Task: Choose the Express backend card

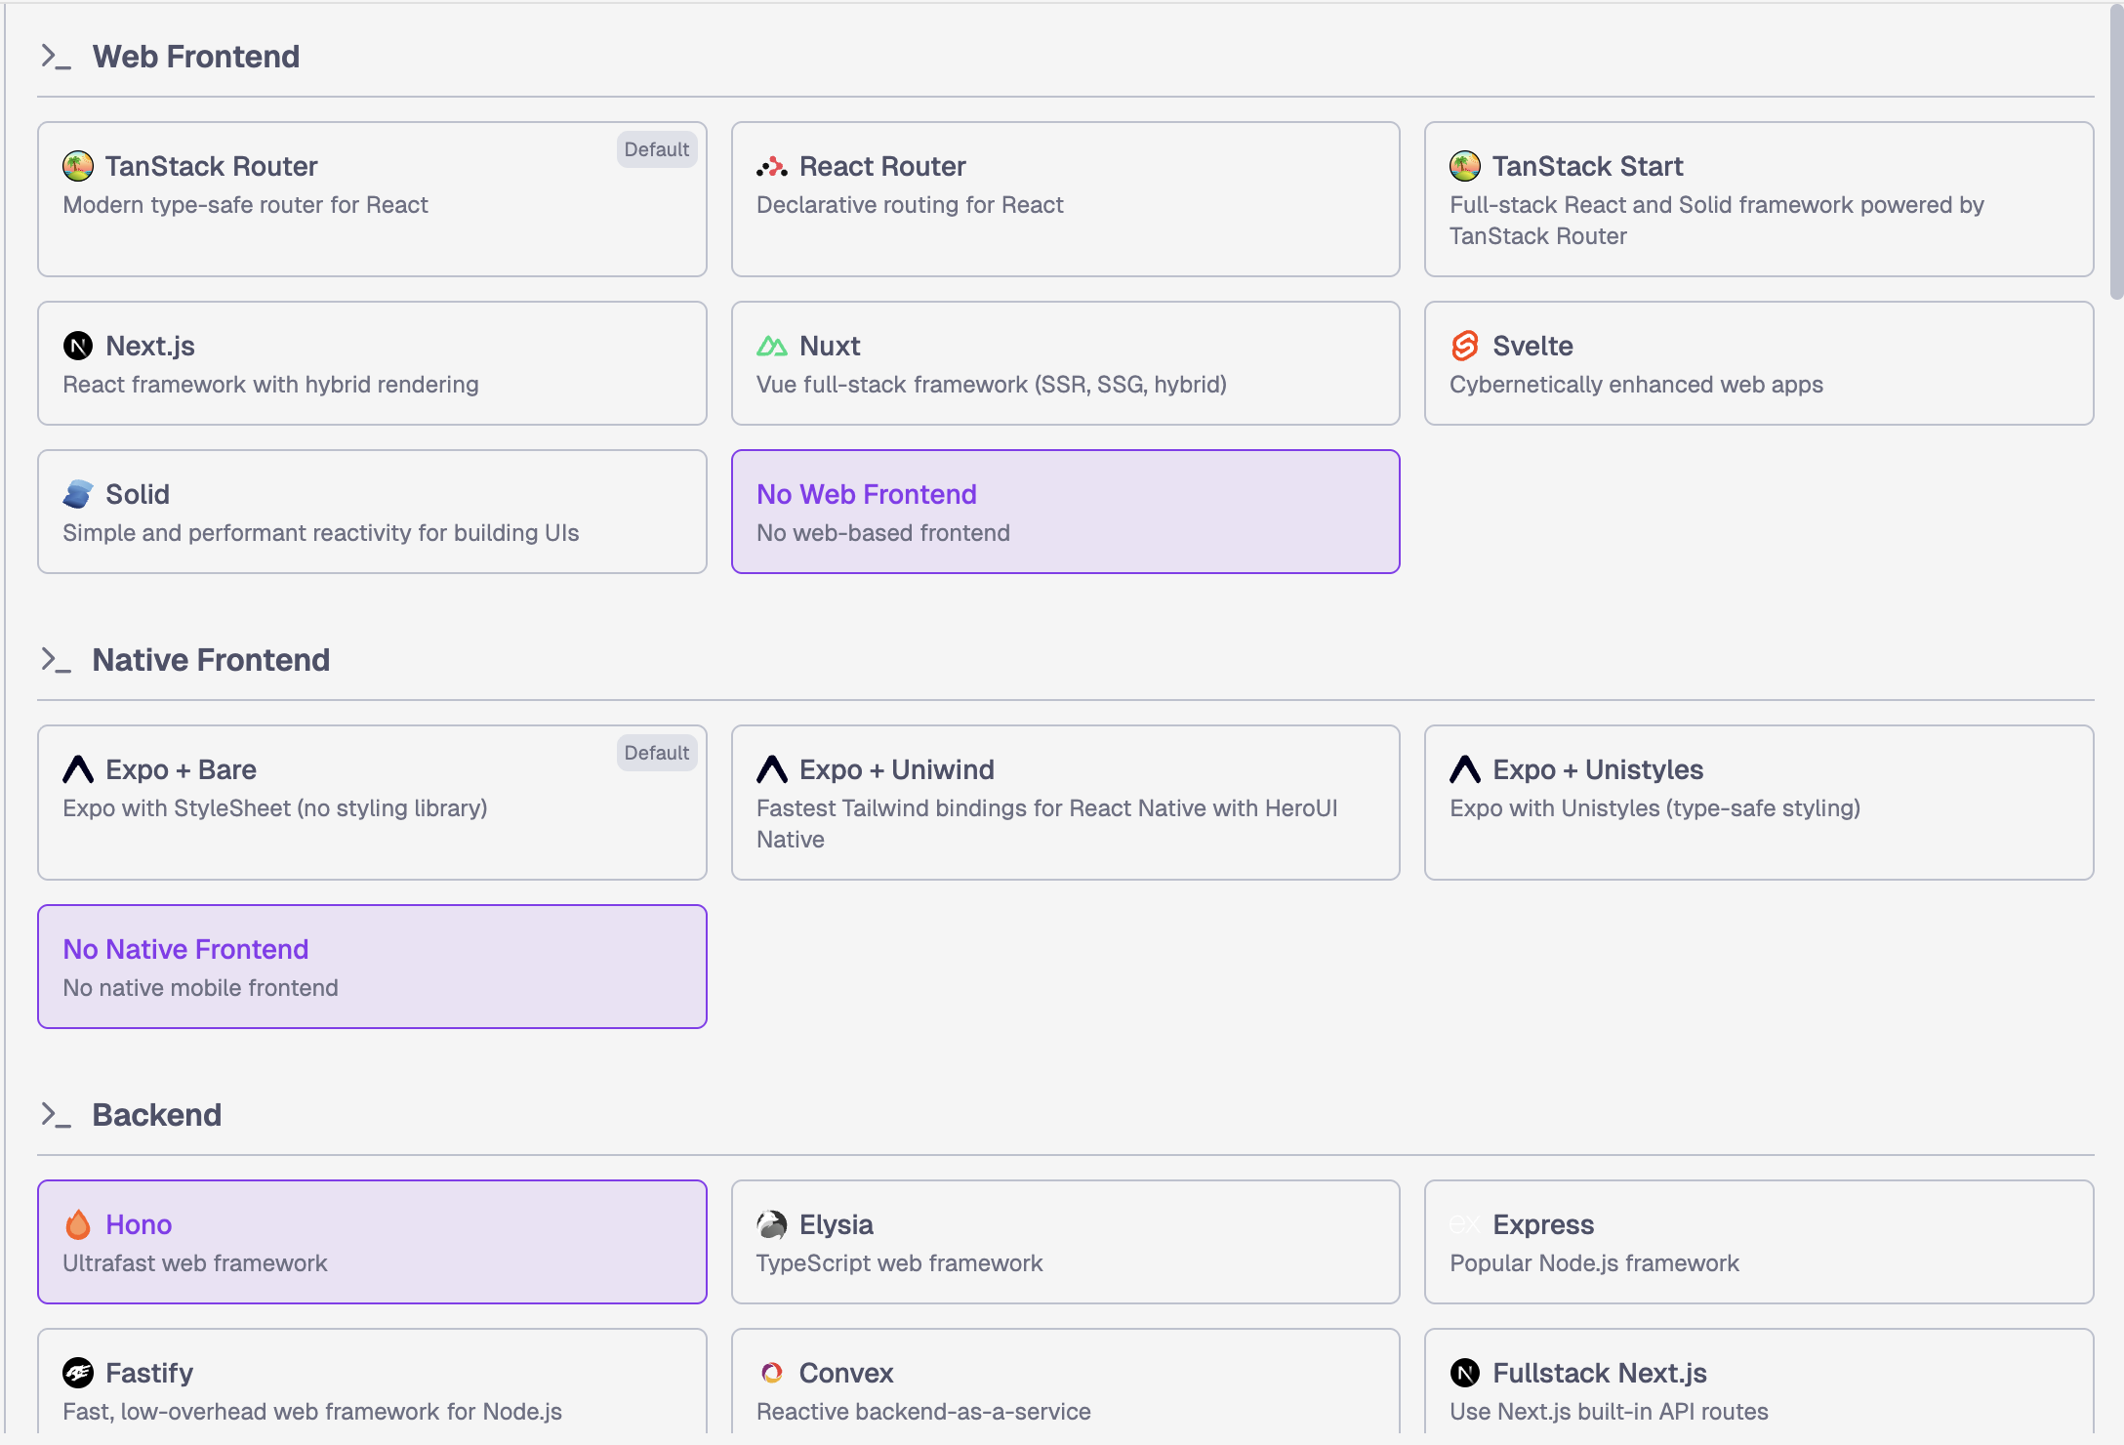Action: (1758, 1242)
